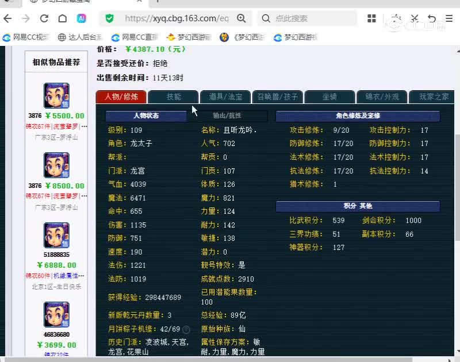Go to browser home page icon

(63, 18)
